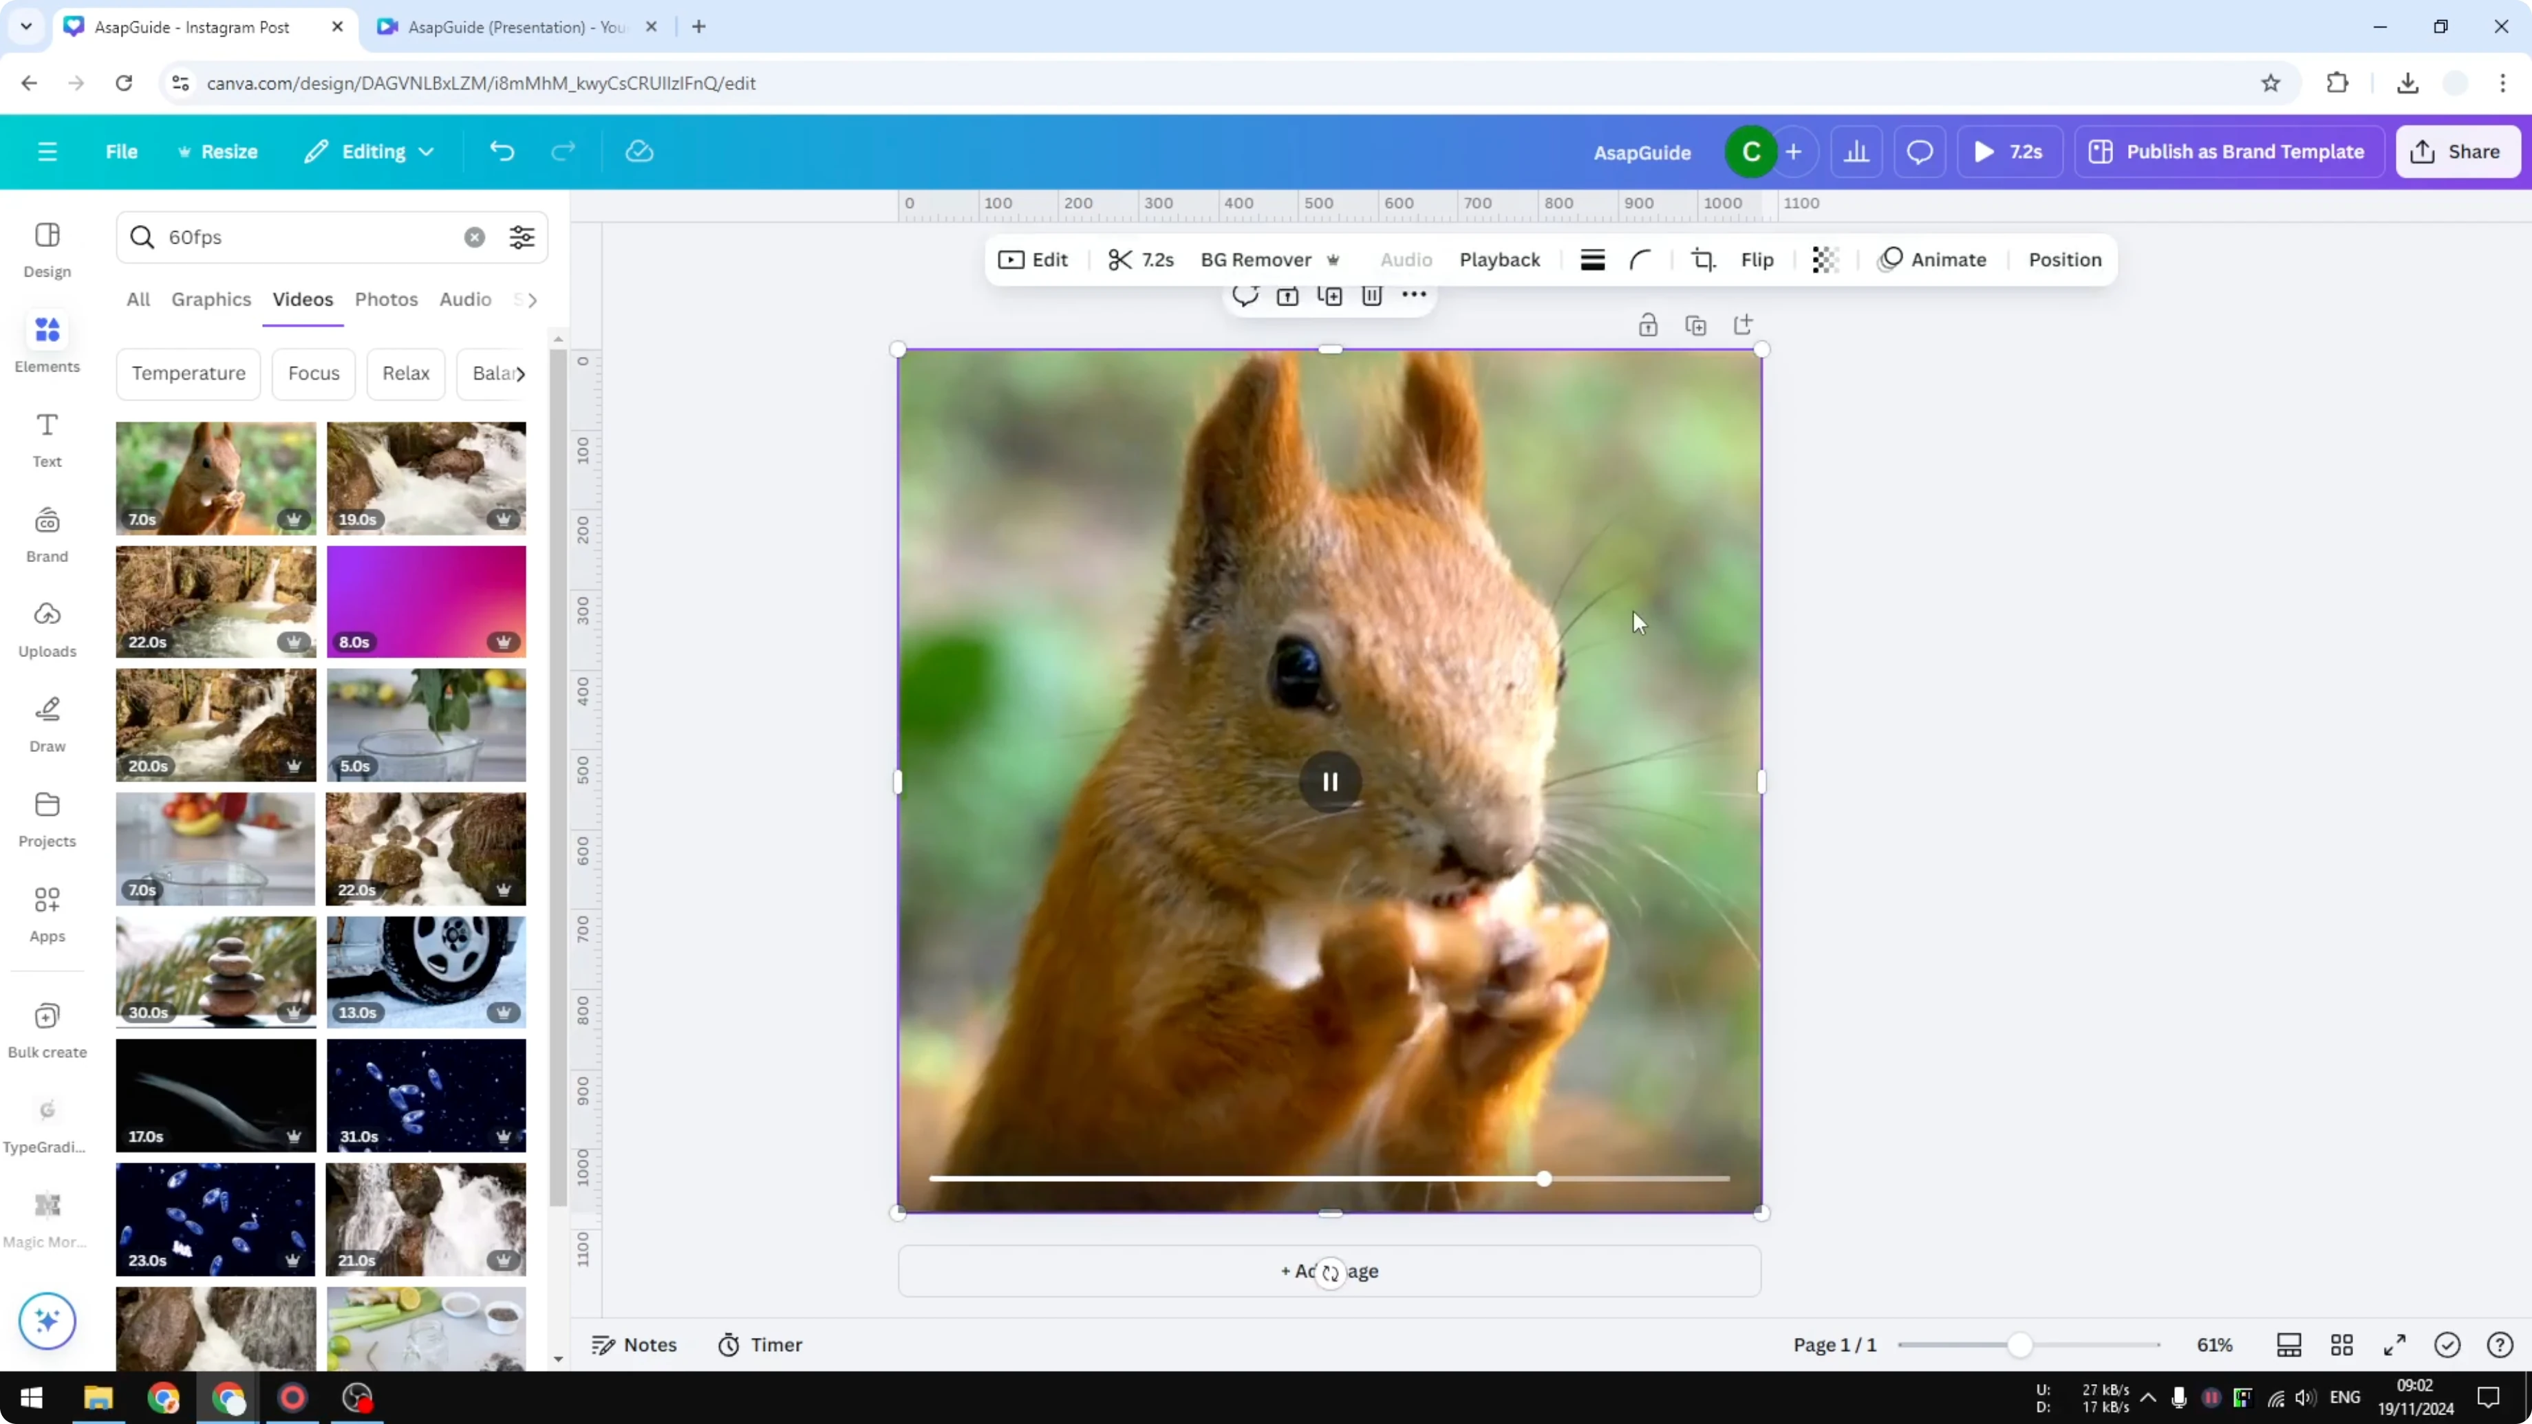
Task: Open search filter options
Action: [521, 237]
